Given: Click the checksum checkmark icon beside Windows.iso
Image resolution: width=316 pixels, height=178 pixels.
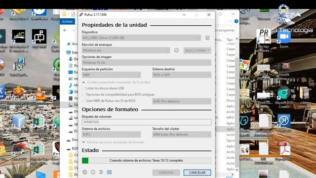Looking at the screenshot, I should pos(176,50).
